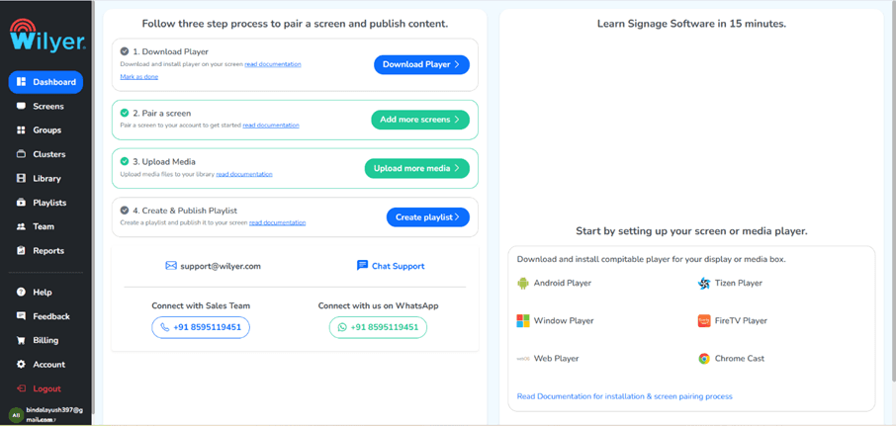Open Chat Support

click(x=391, y=266)
